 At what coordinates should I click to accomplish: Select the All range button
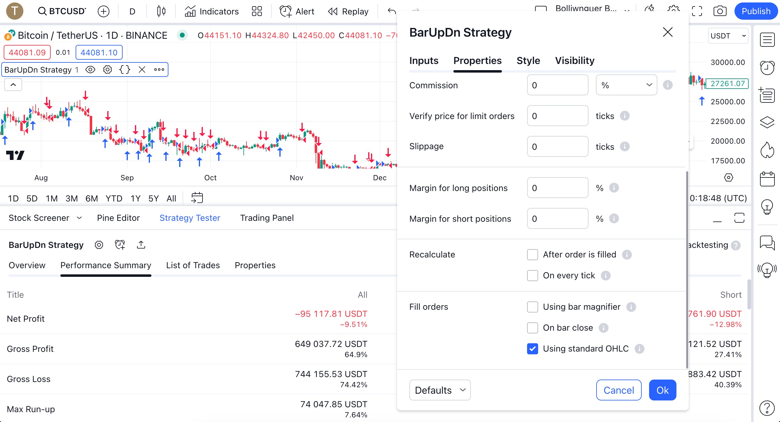(171, 198)
